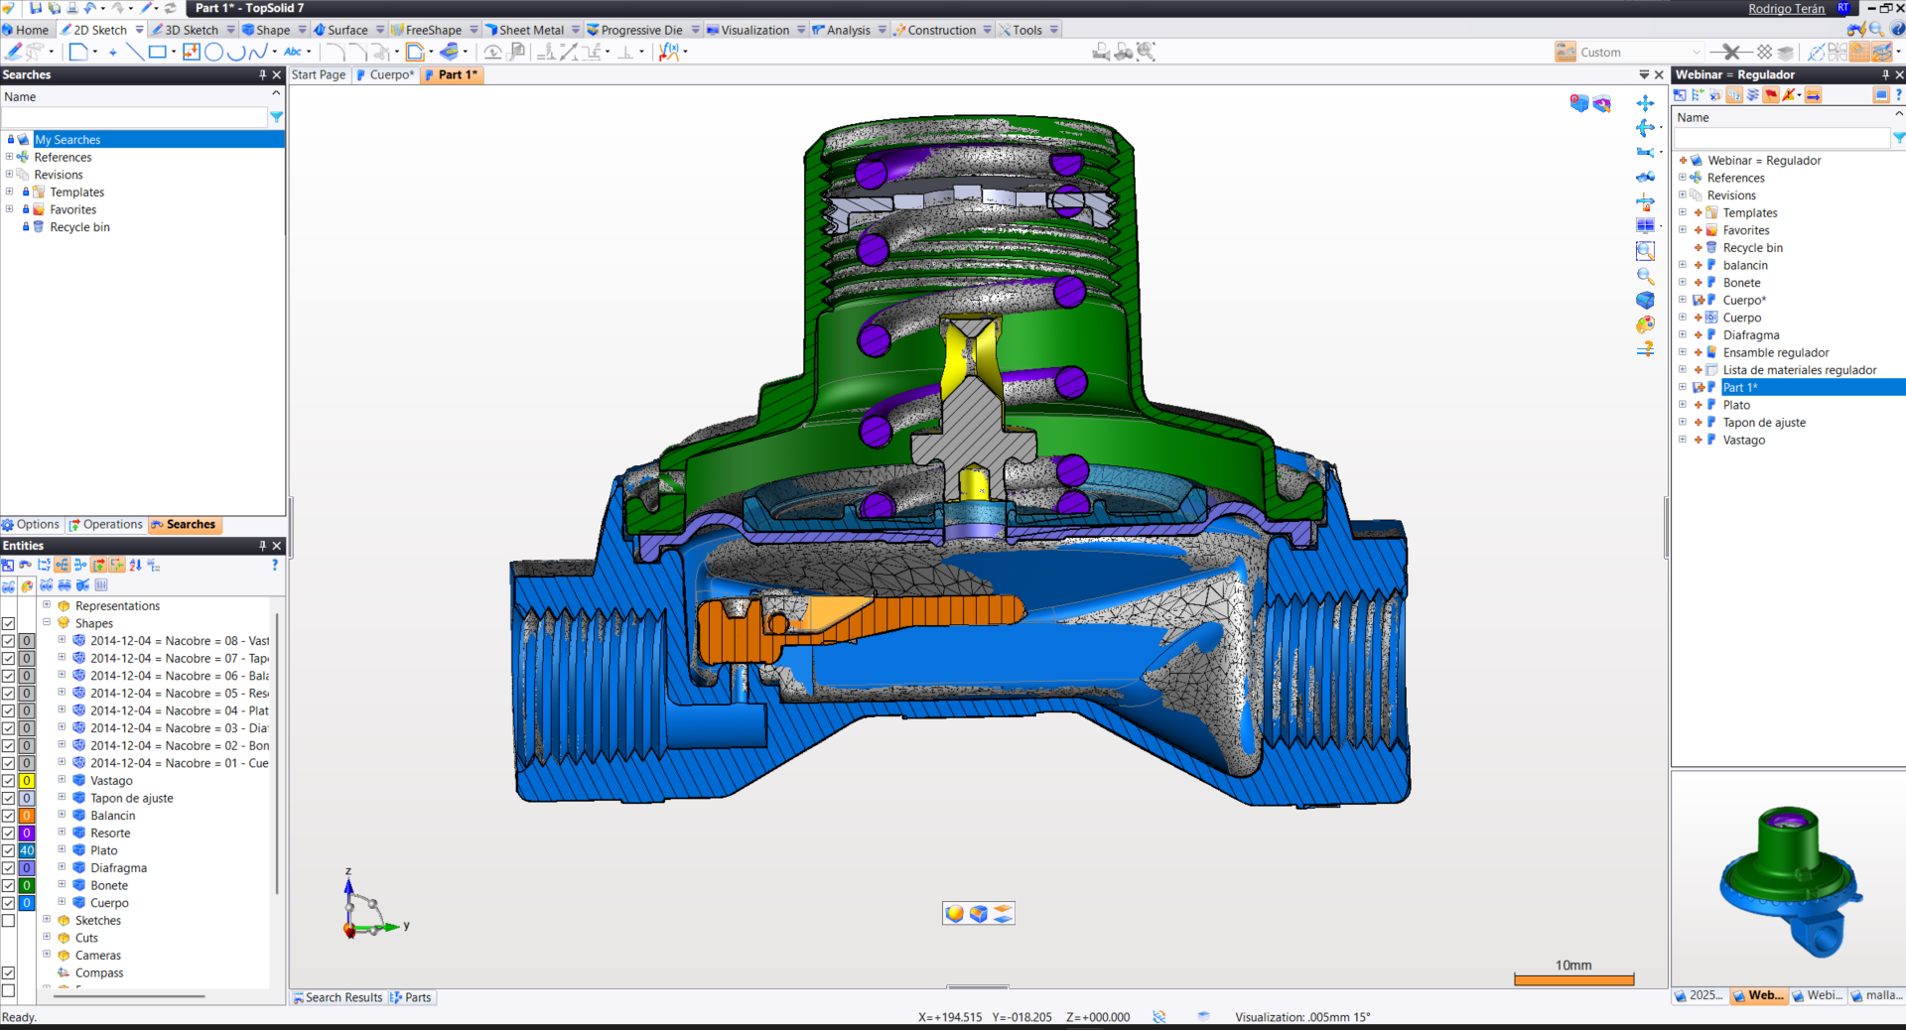Expand the balancin item in project tree
The height and width of the screenshot is (1030, 1906).
(x=1682, y=265)
